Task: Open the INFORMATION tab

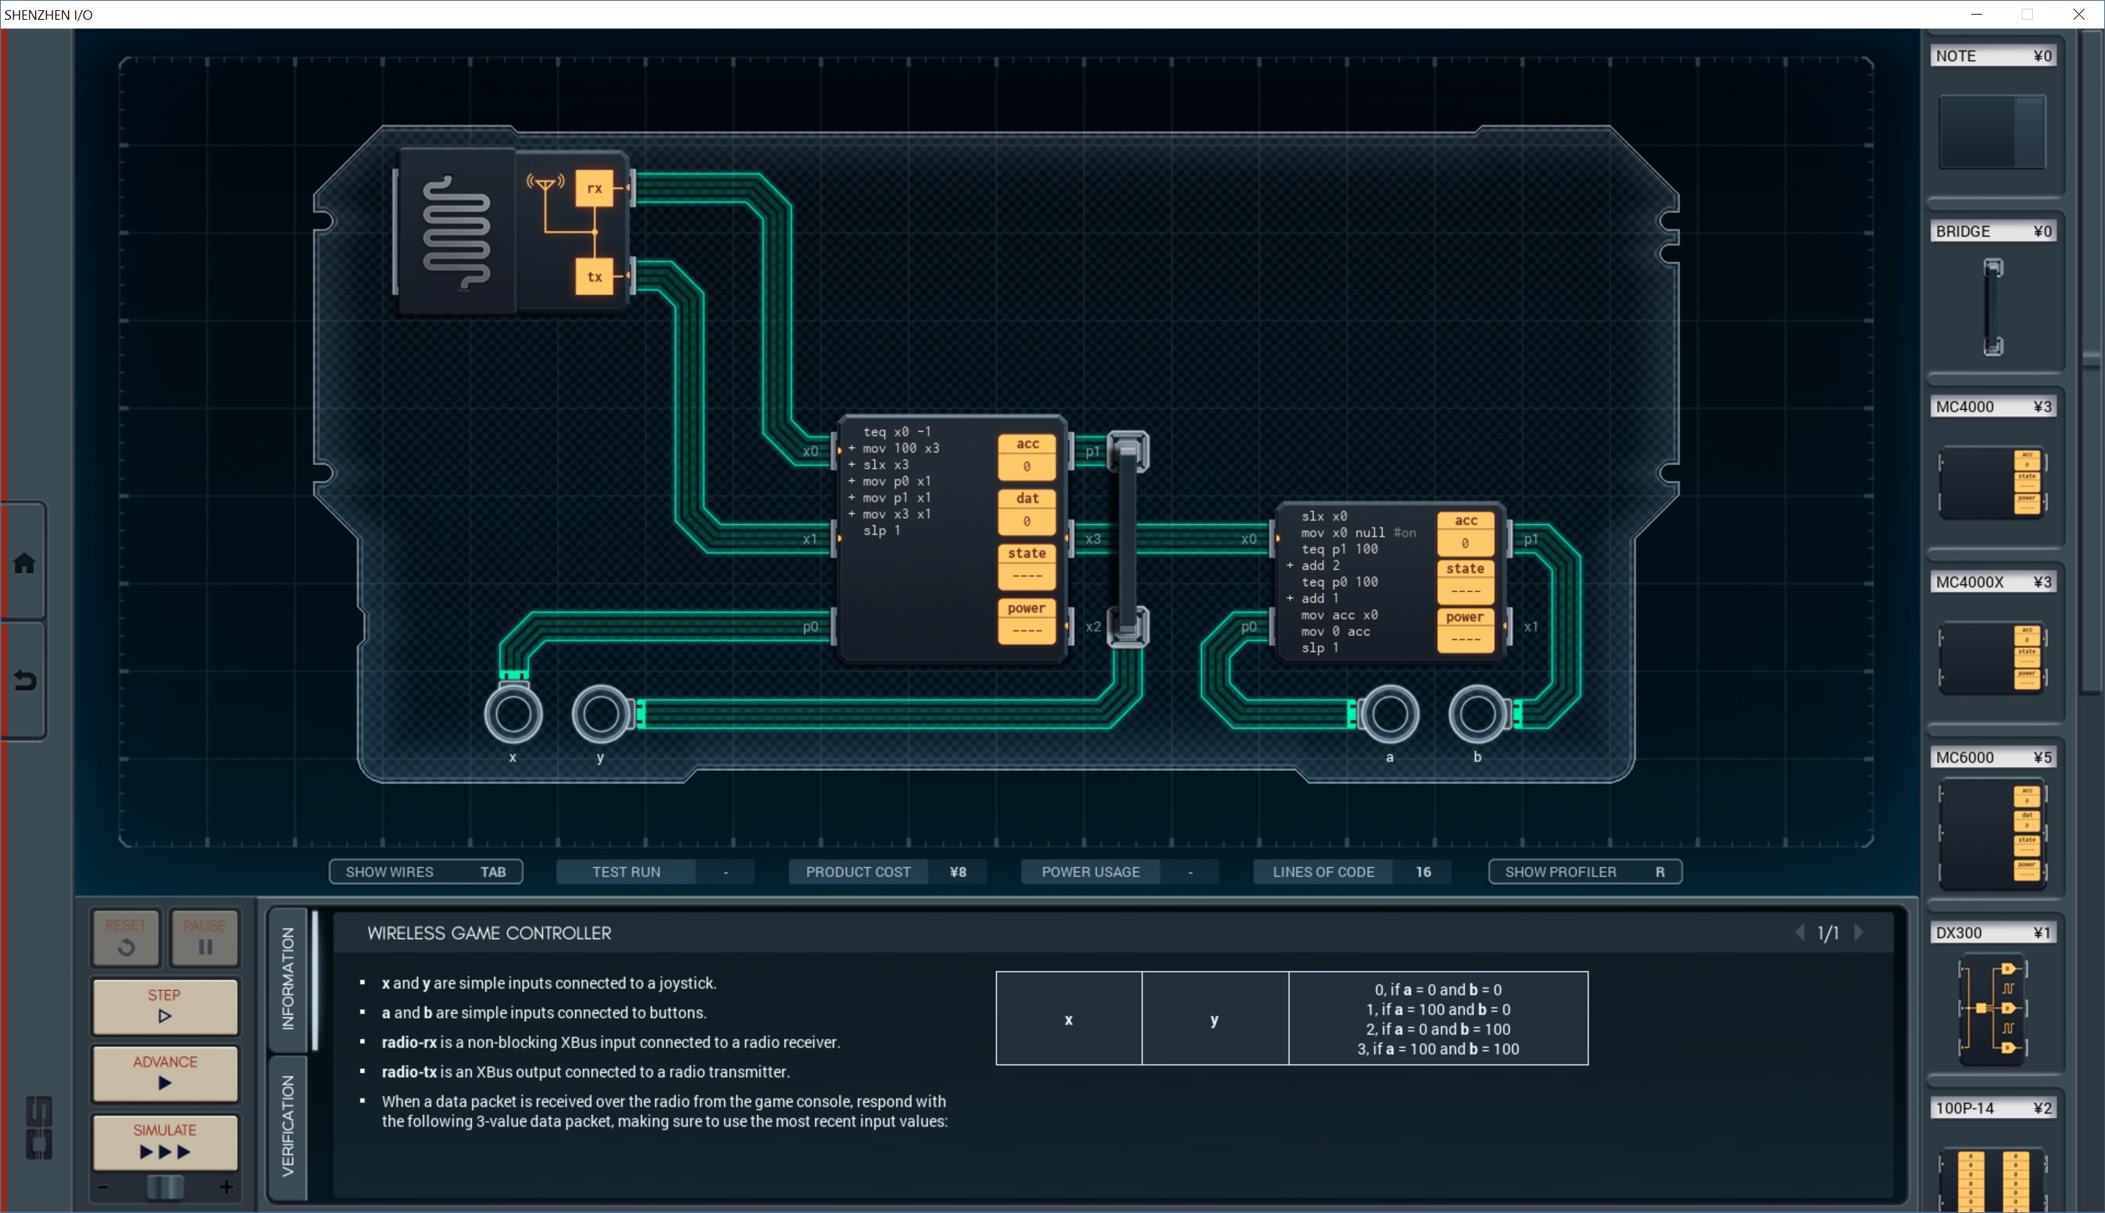Action: click(x=288, y=979)
